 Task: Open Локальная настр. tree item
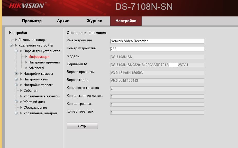point(32,40)
